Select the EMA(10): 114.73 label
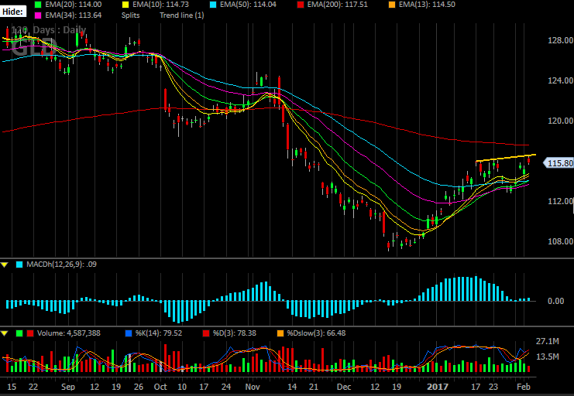 [160, 5]
